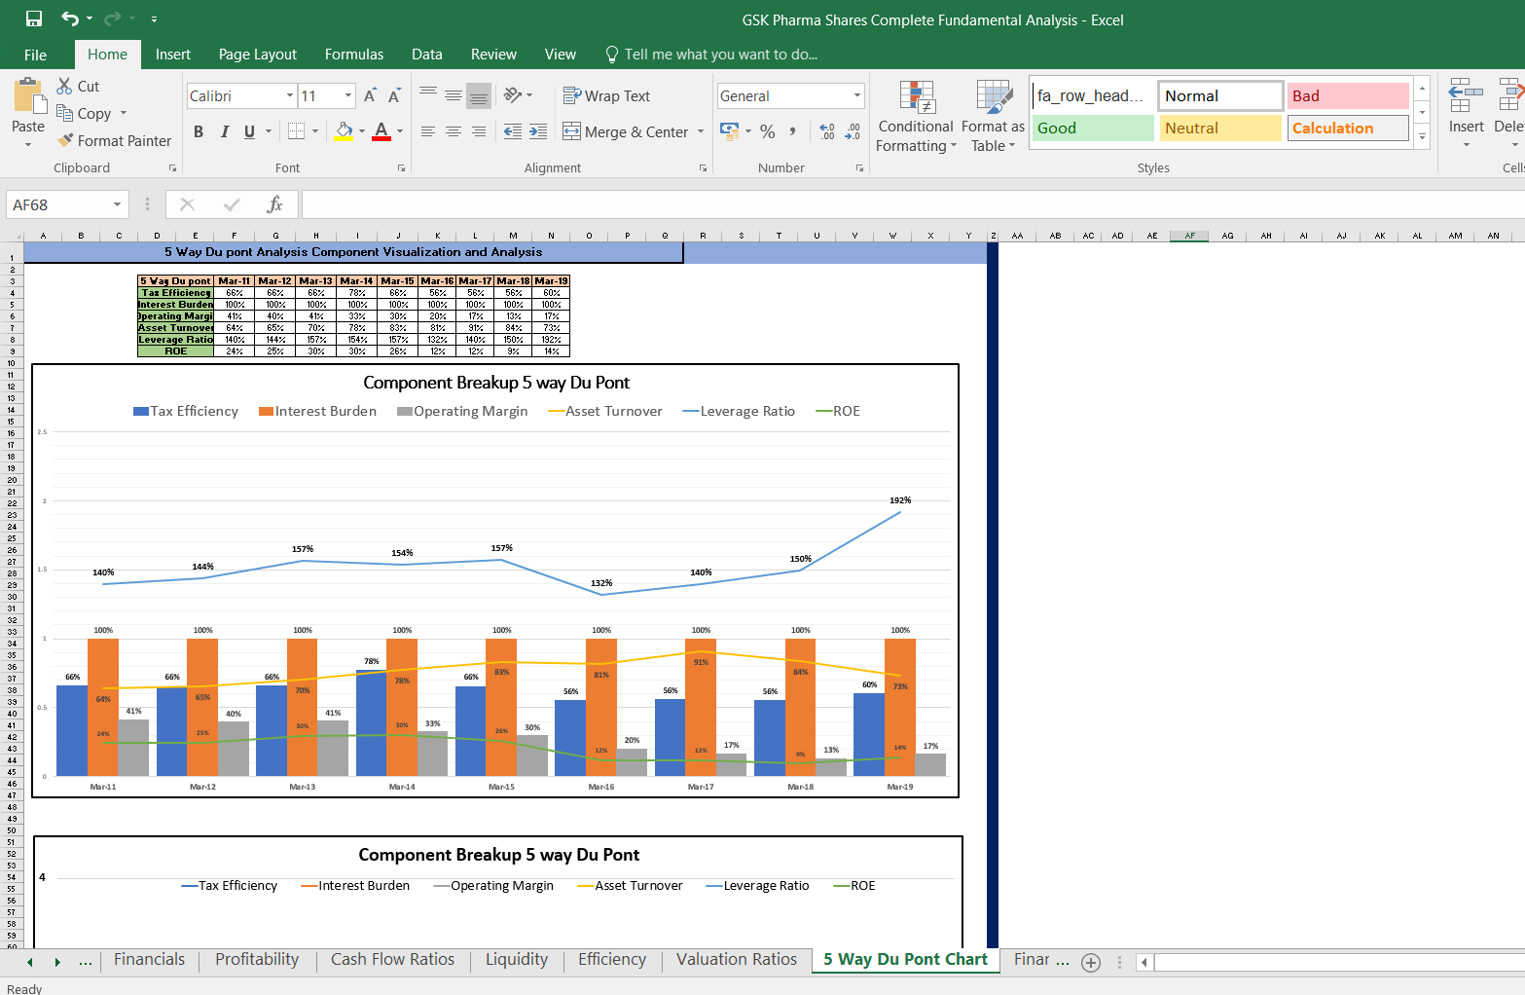The image size is (1525, 995).
Task: Decrease the decimal places
Action: 853,131
